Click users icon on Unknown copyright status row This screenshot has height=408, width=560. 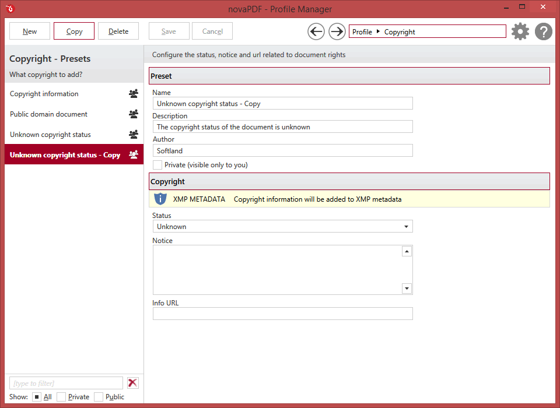point(134,134)
